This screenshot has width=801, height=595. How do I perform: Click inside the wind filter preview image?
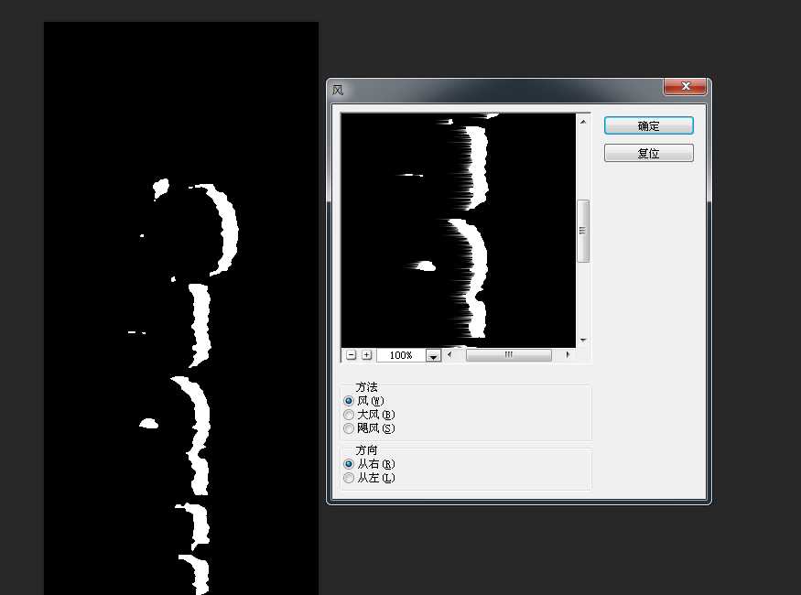[458, 229]
